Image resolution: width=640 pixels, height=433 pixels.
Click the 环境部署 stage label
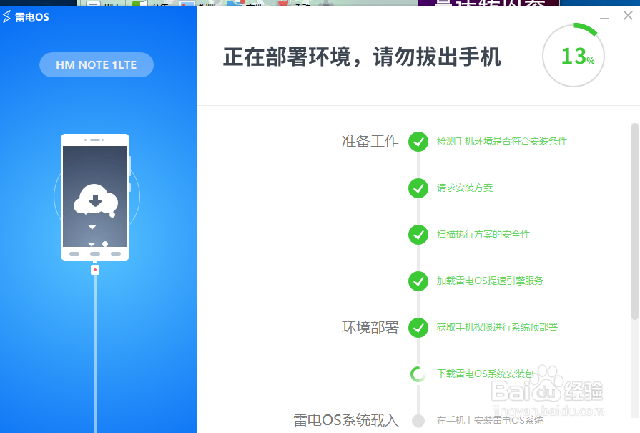pos(370,328)
